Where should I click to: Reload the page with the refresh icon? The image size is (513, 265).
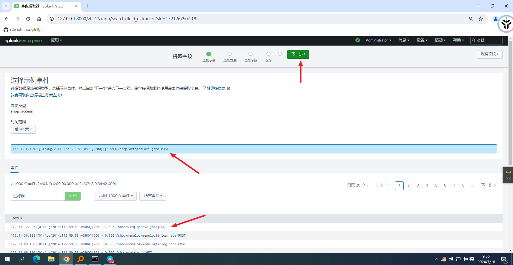(x=28, y=19)
